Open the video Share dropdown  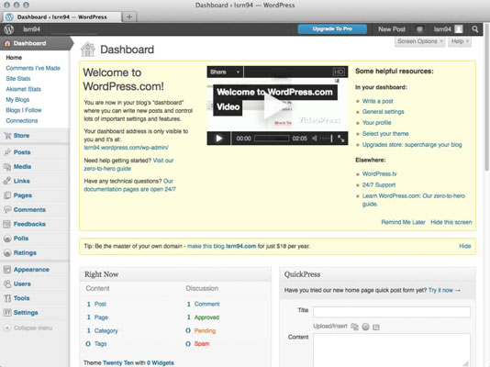click(225, 72)
